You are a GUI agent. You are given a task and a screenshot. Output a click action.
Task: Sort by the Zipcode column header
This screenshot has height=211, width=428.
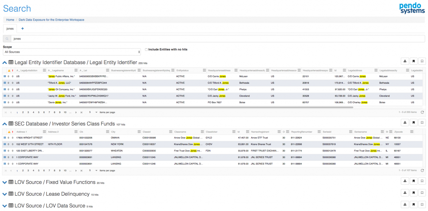(x=399, y=132)
